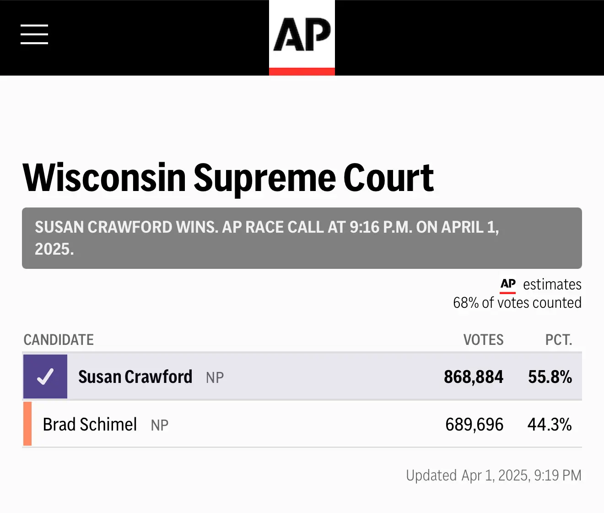The width and height of the screenshot is (604, 513).
Task: Click Schimel's 44.3% percentage
Action: pyautogui.click(x=549, y=425)
